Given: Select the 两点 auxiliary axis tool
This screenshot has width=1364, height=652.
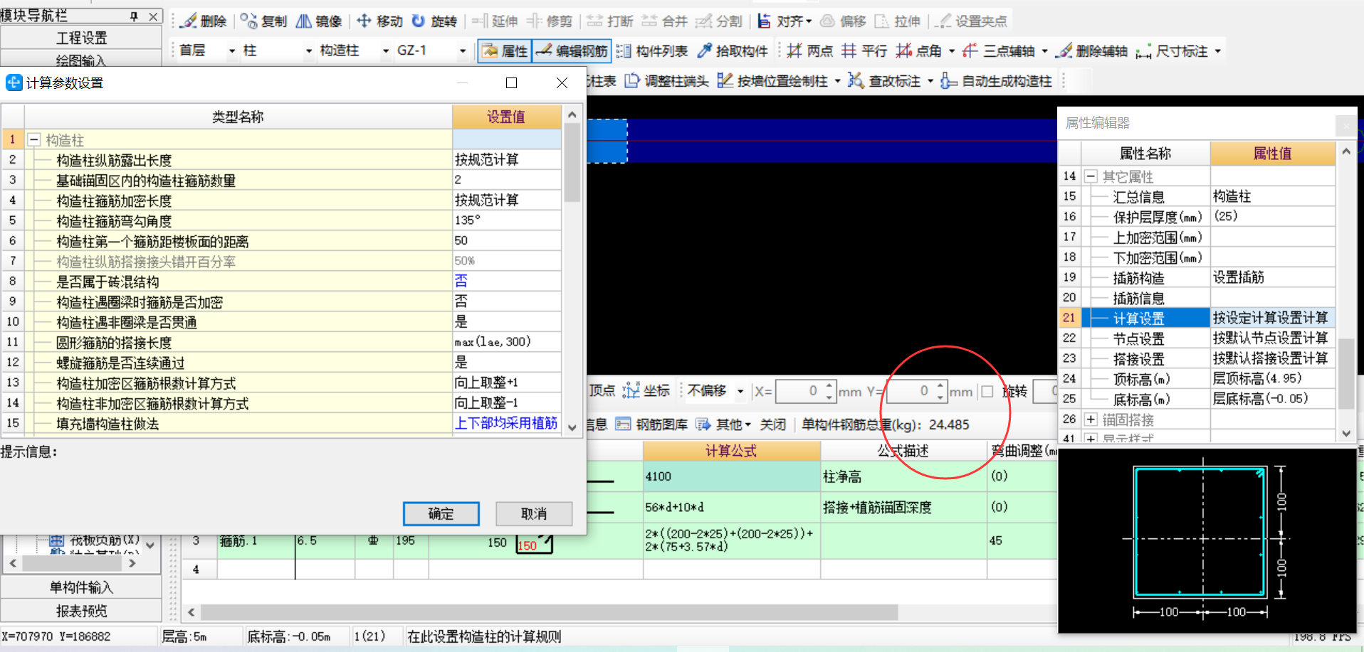Looking at the screenshot, I should click(810, 50).
